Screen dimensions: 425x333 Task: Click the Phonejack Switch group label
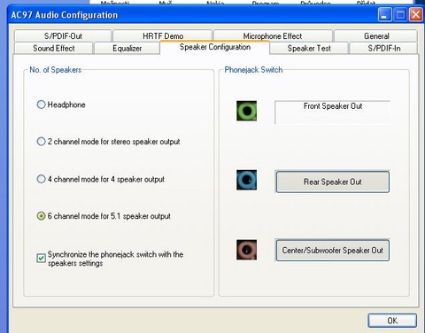coord(253,70)
